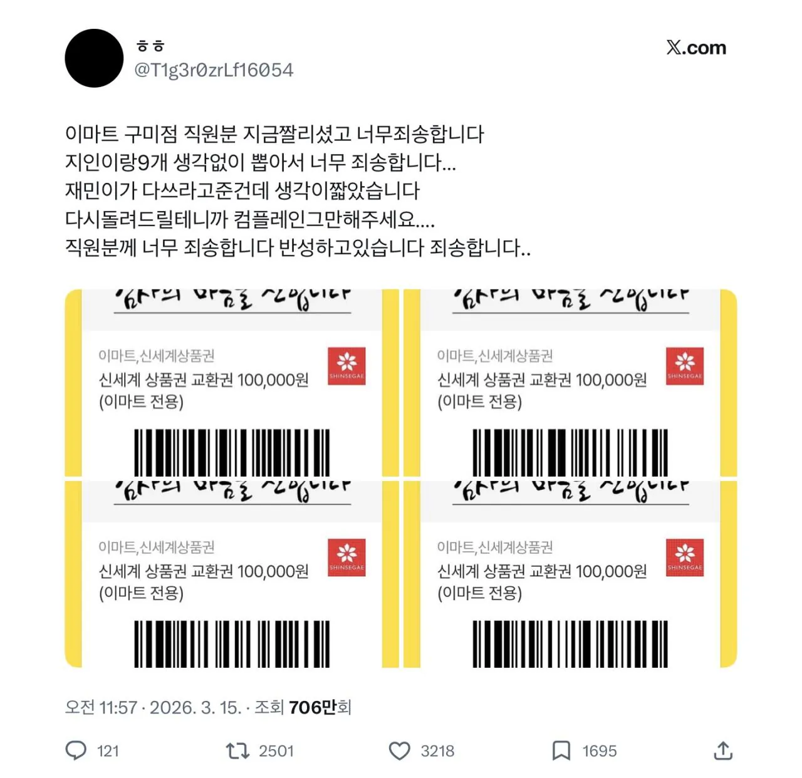Click Shinsegae logo on bottom-right voucher
802x778 pixels.
(685, 558)
